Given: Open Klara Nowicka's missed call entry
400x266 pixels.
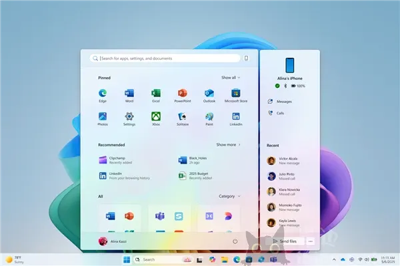Looking at the screenshot, I should click(x=283, y=192).
